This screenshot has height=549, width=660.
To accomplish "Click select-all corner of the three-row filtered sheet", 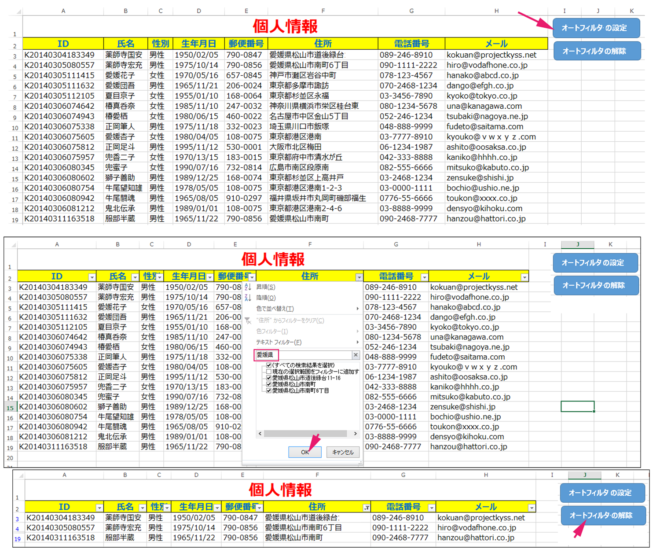I will pyautogui.click(x=20, y=475).
